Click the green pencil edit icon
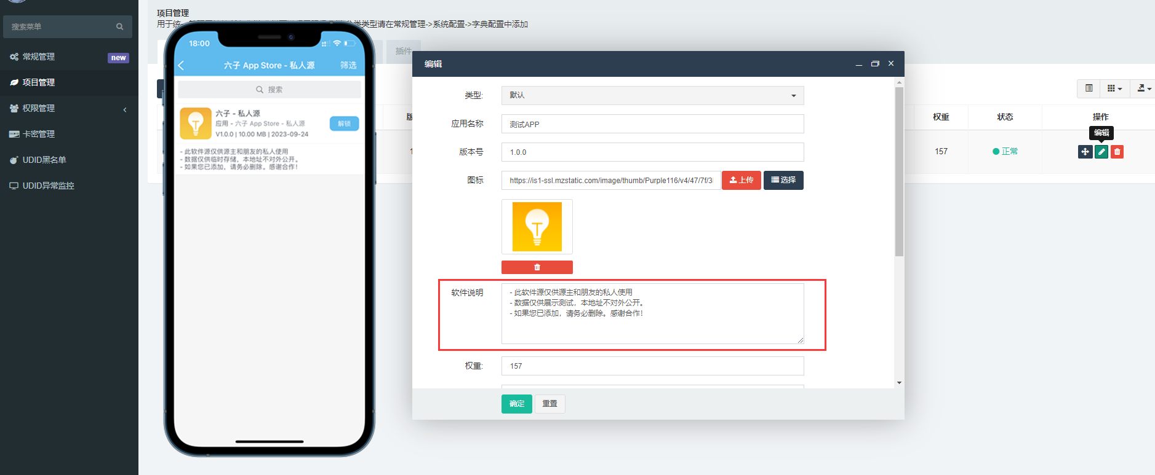1155x475 pixels. point(1101,152)
